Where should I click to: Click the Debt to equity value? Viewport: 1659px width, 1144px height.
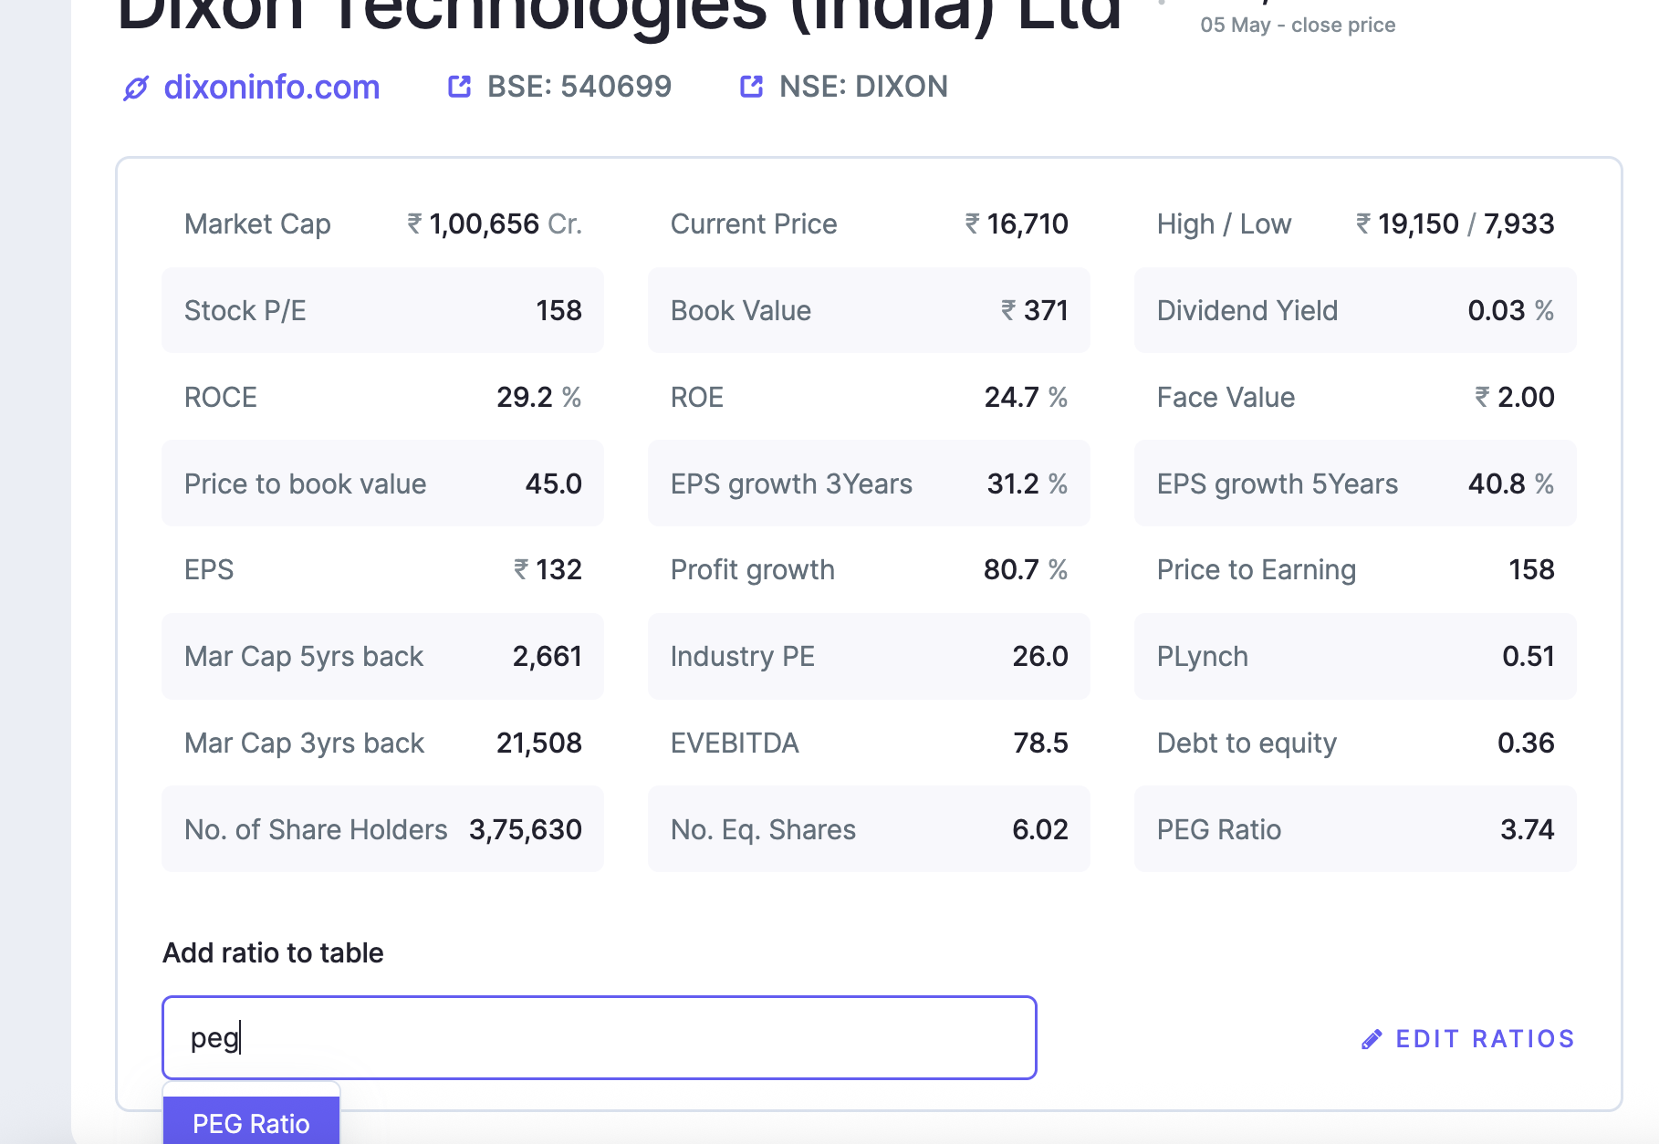tap(1525, 744)
